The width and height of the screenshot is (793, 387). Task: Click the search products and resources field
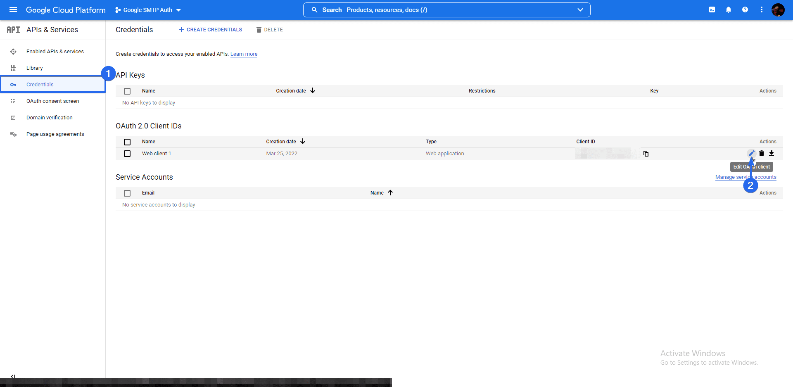click(446, 10)
